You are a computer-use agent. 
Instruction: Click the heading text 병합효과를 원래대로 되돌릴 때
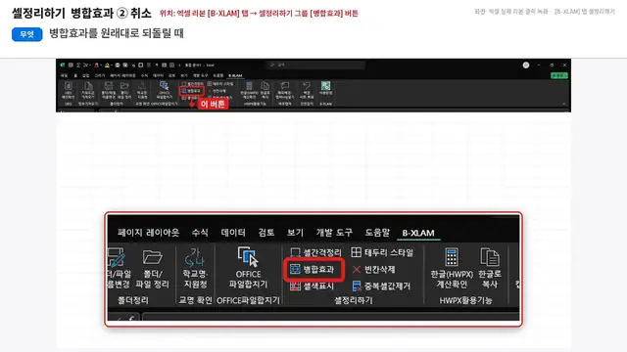[x=117, y=33]
